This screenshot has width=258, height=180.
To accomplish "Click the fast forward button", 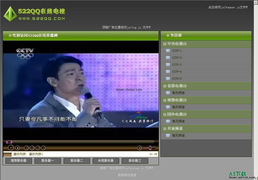I will (38, 148).
